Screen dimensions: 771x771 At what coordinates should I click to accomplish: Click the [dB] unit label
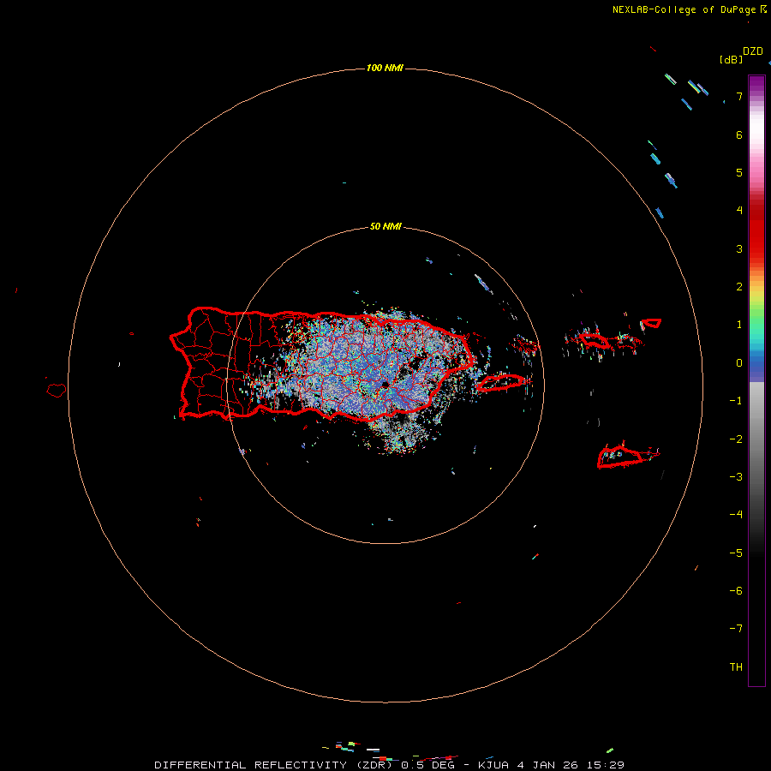point(732,60)
